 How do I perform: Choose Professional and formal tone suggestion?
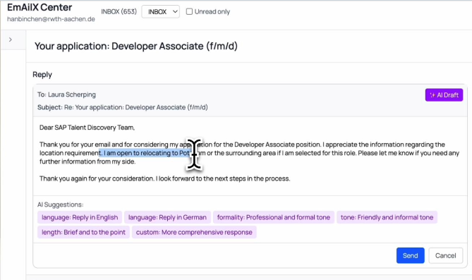[x=274, y=217]
